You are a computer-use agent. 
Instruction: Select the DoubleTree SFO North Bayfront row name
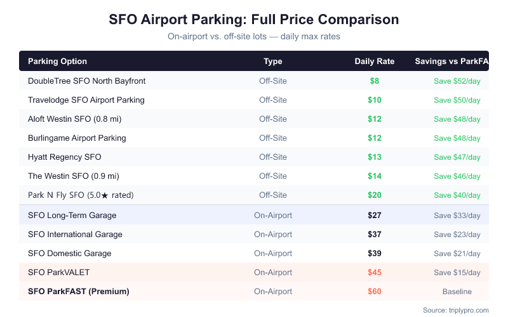point(87,81)
